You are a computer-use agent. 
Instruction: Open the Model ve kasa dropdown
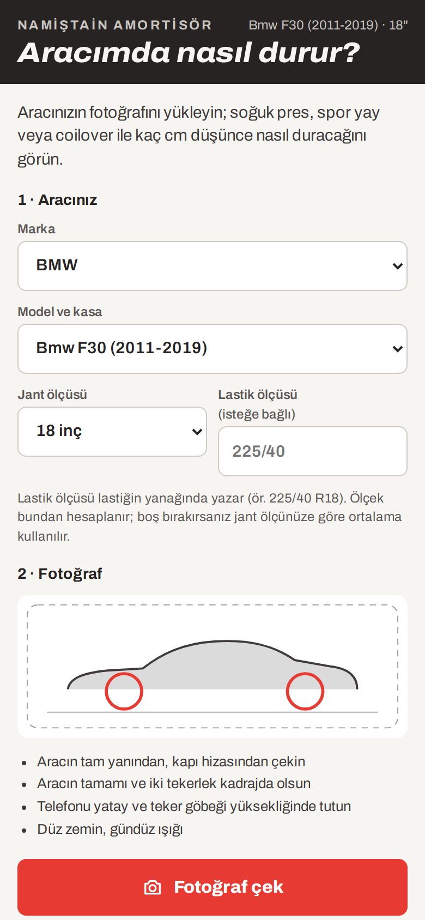point(212,349)
